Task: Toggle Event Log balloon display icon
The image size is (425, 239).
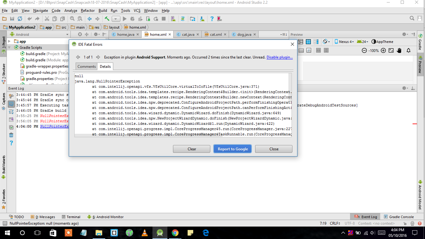Action: coord(11,104)
